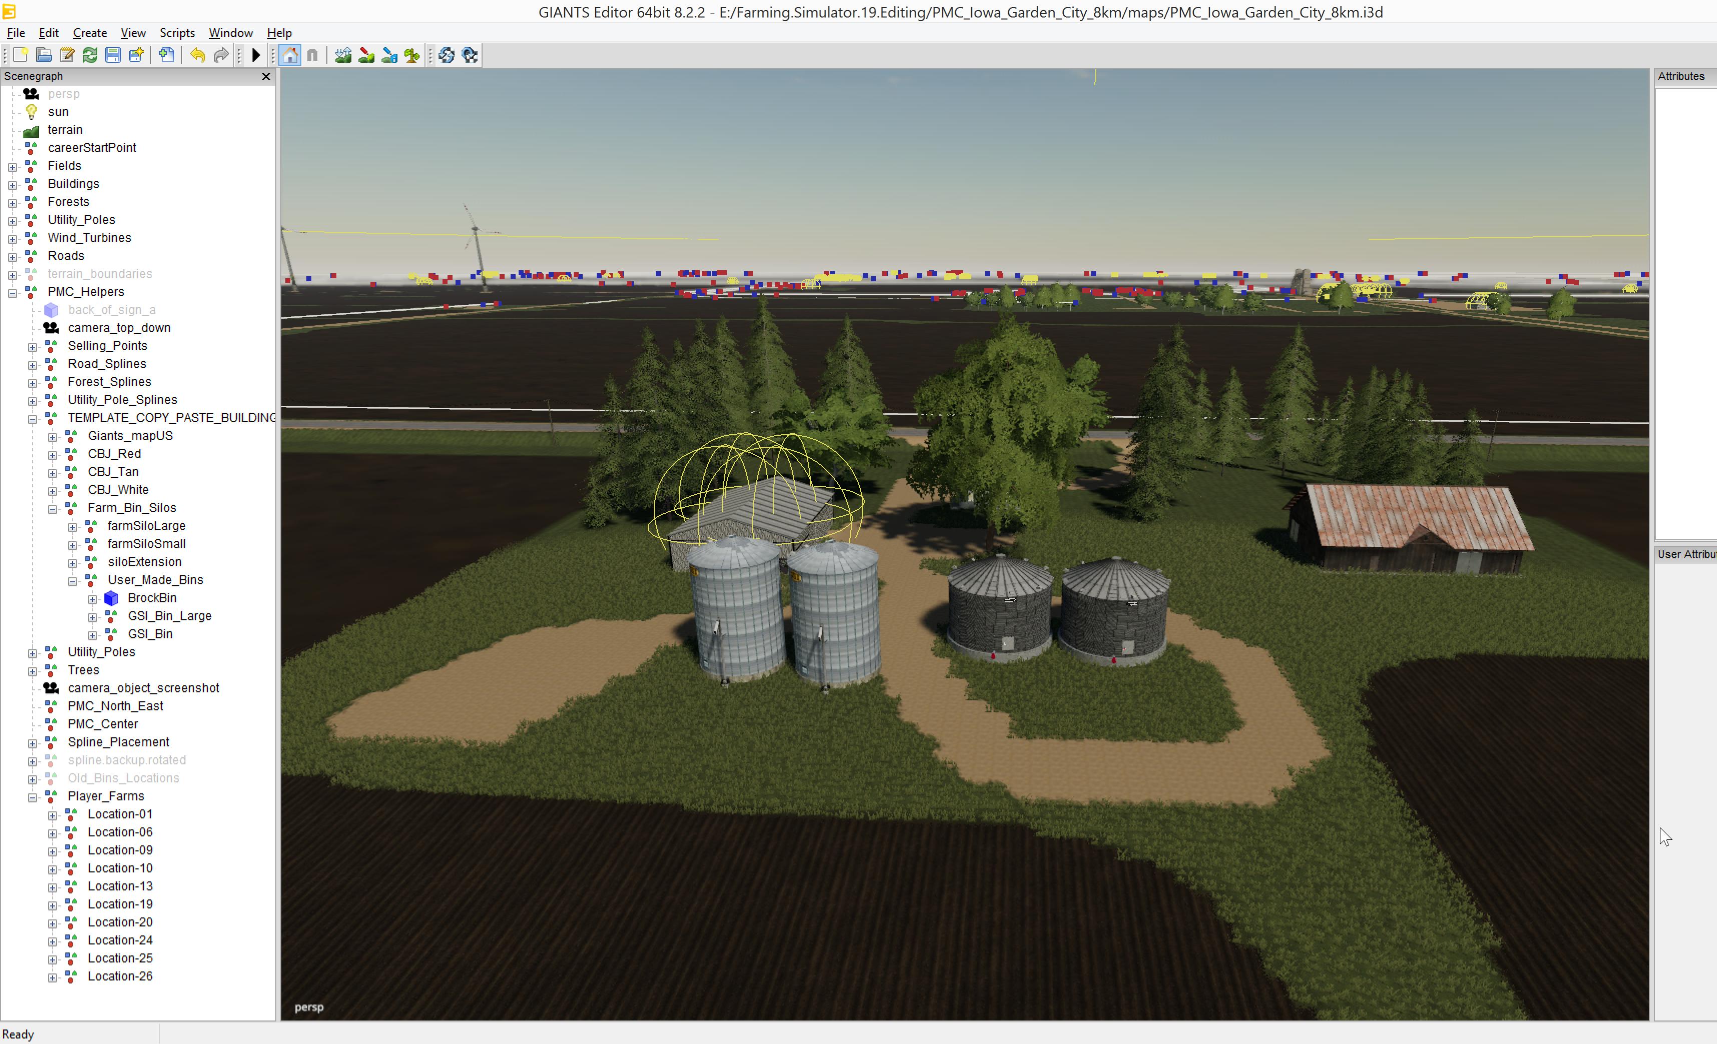Activate terrain detail texture paint icon
The height and width of the screenshot is (1044, 1717).
[x=366, y=55]
